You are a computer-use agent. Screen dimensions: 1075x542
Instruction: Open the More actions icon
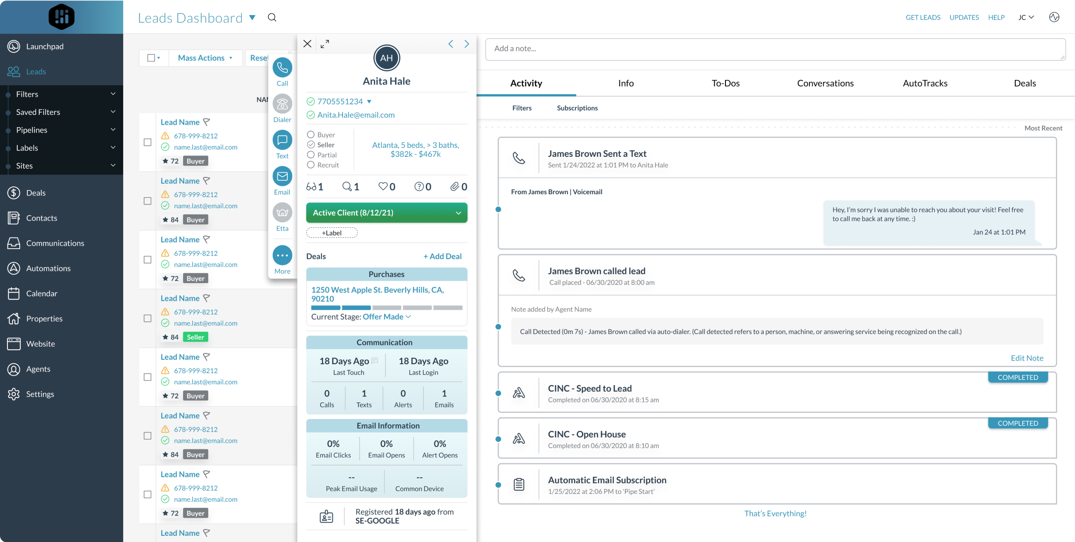[282, 256]
